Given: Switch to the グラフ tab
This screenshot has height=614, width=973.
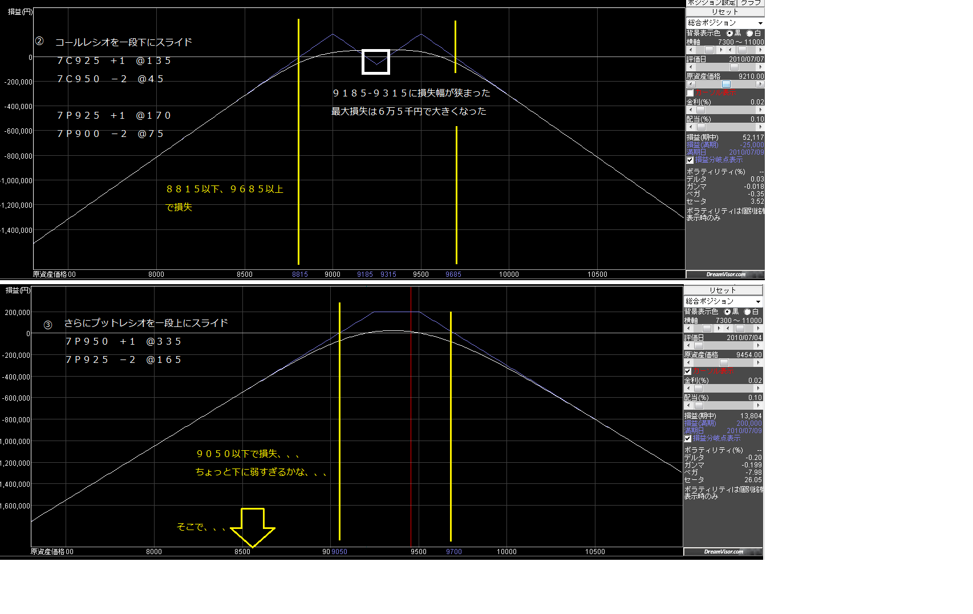Looking at the screenshot, I should click(751, 3).
